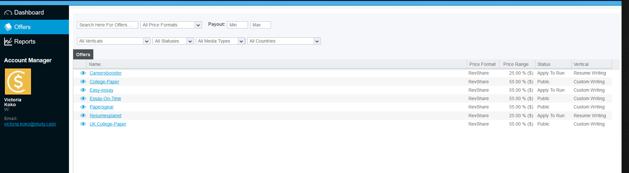
Task: Click the Payout Max field
Action: [261, 25]
